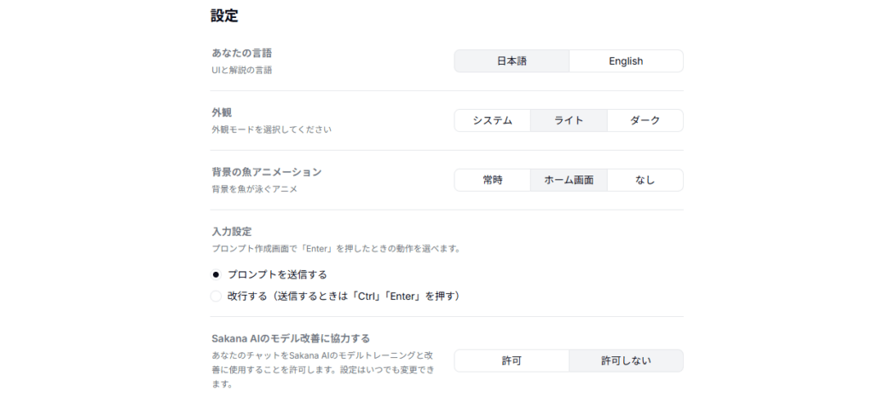
Task: Select 日本語 as your language
Action: coord(512,61)
